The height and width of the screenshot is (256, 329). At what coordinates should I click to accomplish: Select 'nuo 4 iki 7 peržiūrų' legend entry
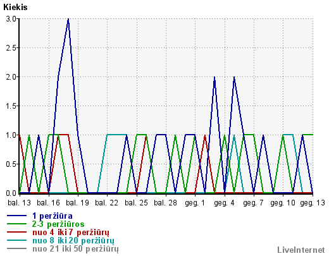(x=71, y=233)
